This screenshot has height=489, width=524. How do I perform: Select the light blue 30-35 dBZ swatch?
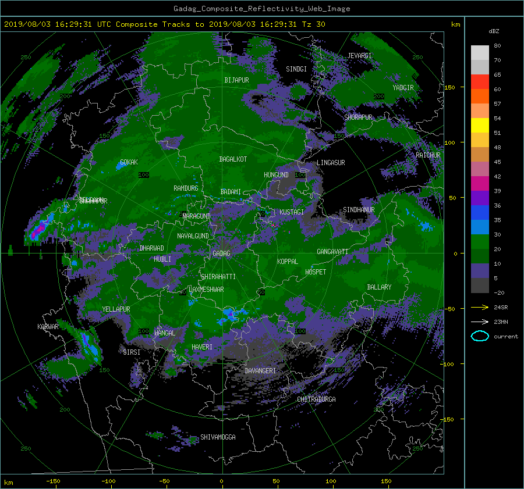480,227
